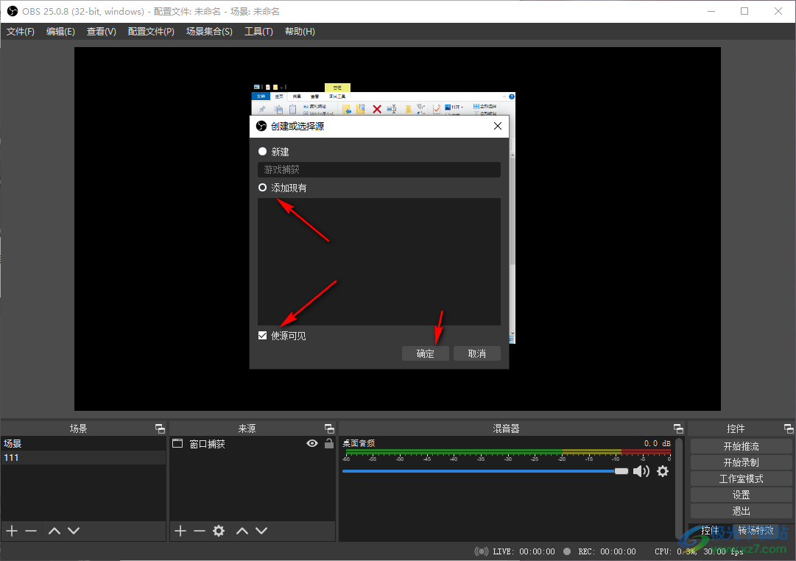Viewport: 796px width, 561px height.
Task: Open the 编辑(E) menu
Action: [60, 32]
